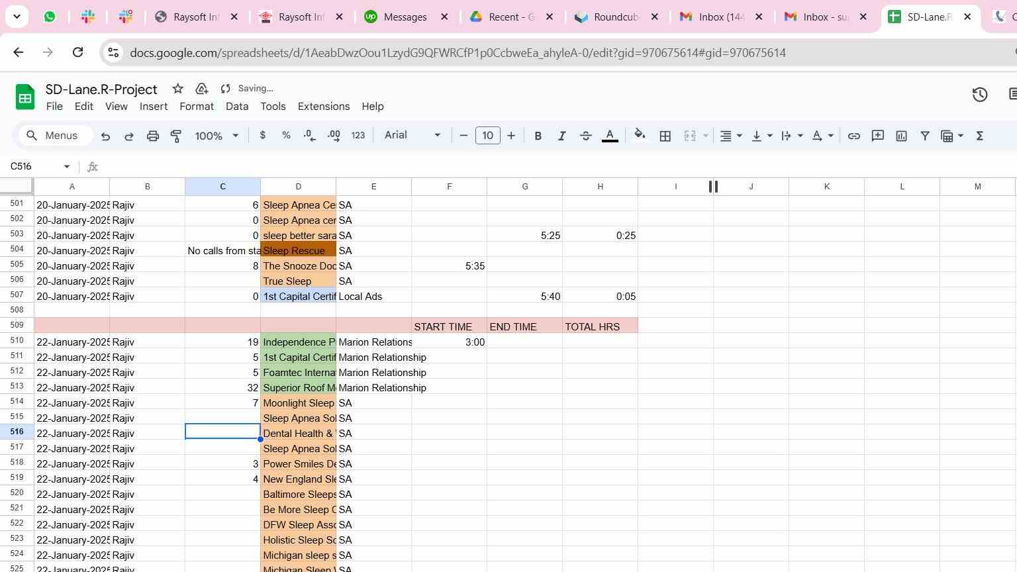Click the Merge cells icon
This screenshot has width=1017, height=572.
click(690, 136)
